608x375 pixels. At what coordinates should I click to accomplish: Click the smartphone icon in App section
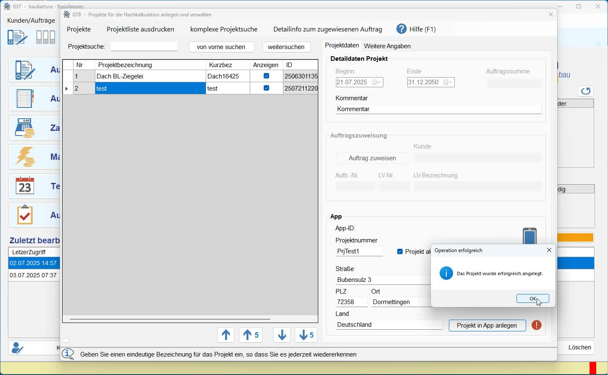pos(530,236)
